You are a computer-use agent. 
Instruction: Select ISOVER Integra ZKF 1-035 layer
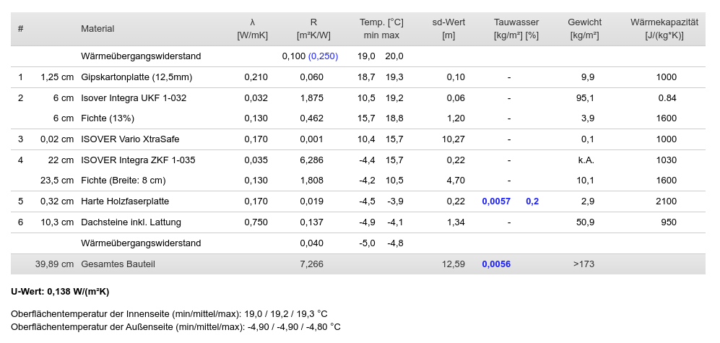click(x=358, y=160)
